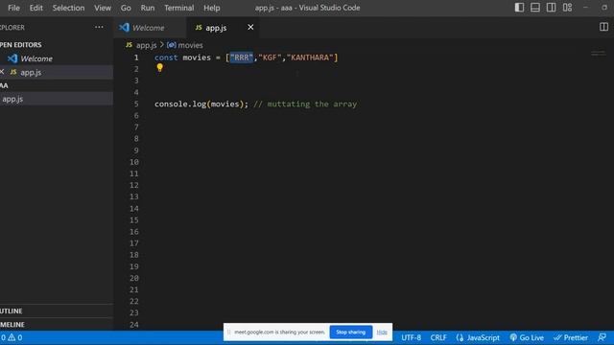Click const keyword on line 1
The image size is (614, 345).
pos(166,57)
